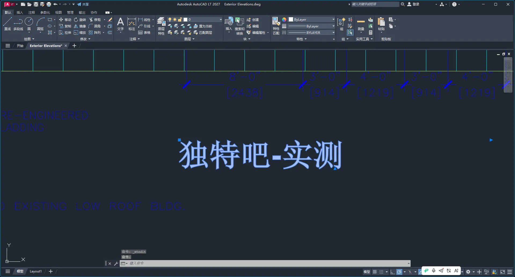Switch to the Layout1 tab
515x277 pixels.
pos(36,271)
